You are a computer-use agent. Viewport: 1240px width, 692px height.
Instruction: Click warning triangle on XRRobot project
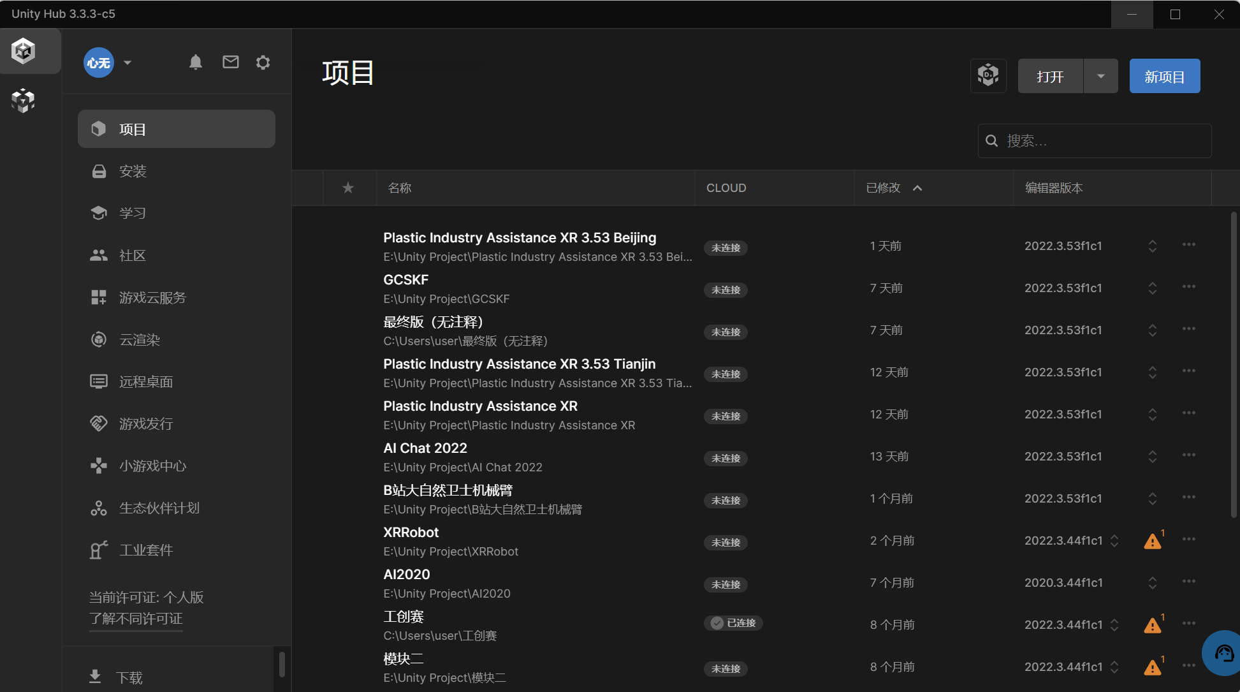point(1152,541)
